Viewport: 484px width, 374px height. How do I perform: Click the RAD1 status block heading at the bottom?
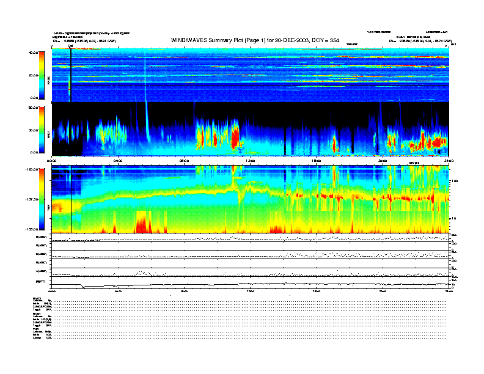click(x=37, y=314)
